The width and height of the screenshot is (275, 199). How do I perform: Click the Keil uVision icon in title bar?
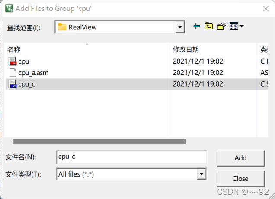point(9,8)
